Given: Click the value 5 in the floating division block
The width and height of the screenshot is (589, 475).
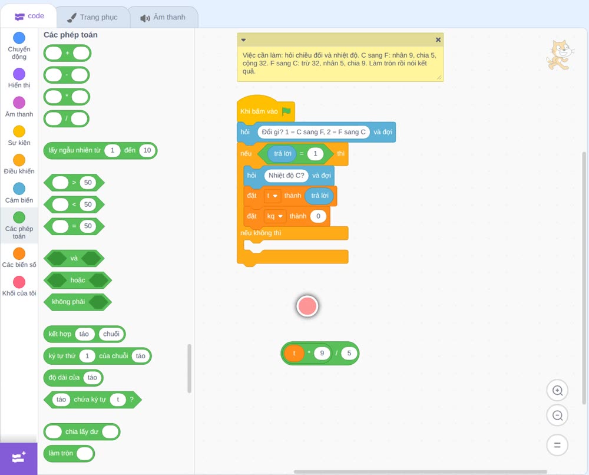Looking at the screenshot, I should (x=349, y=353).
